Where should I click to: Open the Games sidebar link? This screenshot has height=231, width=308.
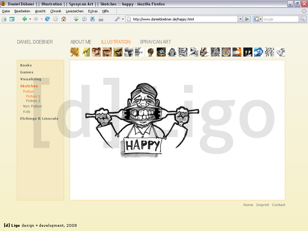coord(27,72)
